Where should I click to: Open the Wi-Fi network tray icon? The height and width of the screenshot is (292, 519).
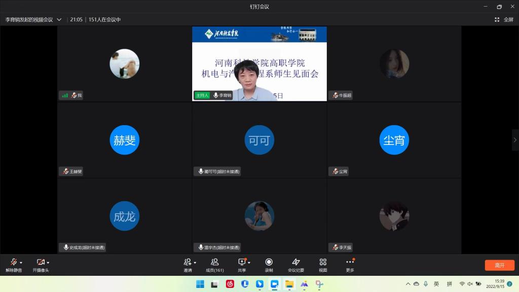click(462, 284)
